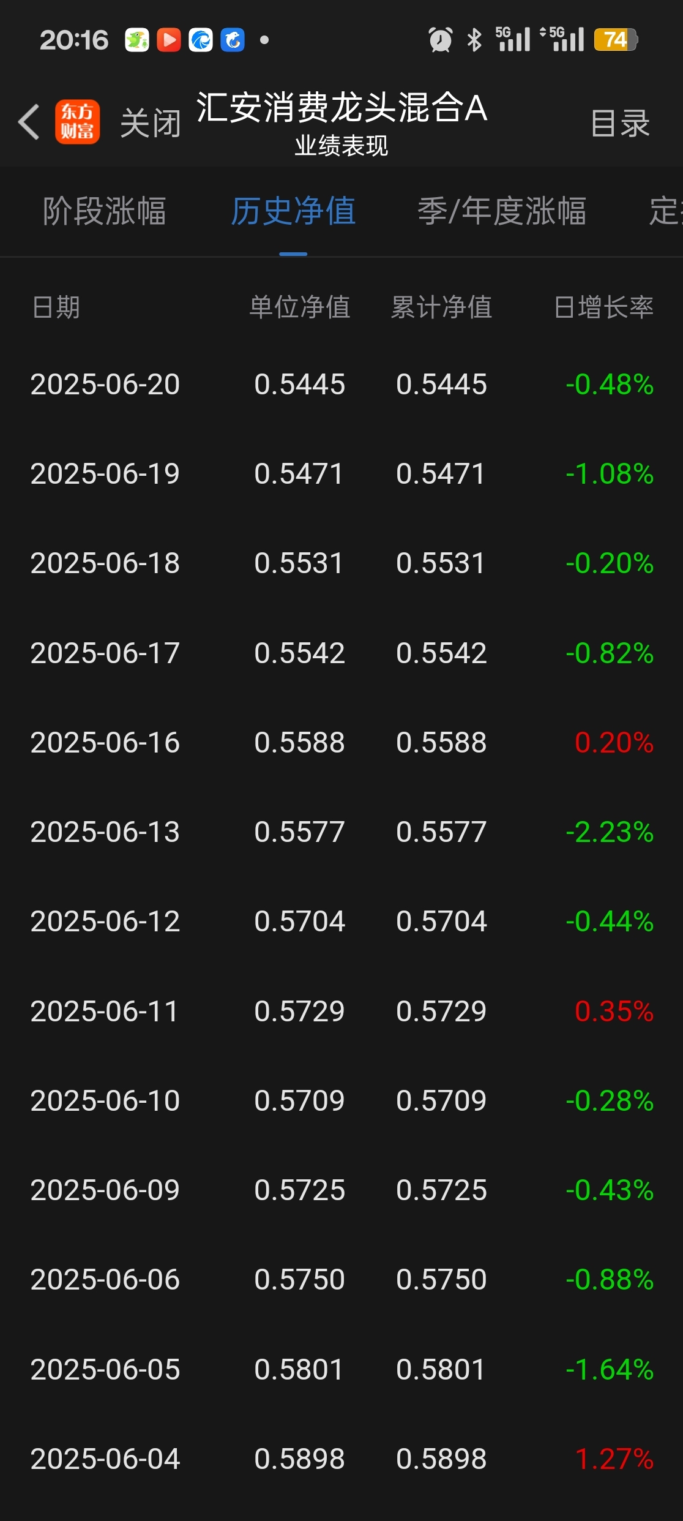Tap the red video app notification icon
This screenshot has width=683, height=1521.
point(169,40)
